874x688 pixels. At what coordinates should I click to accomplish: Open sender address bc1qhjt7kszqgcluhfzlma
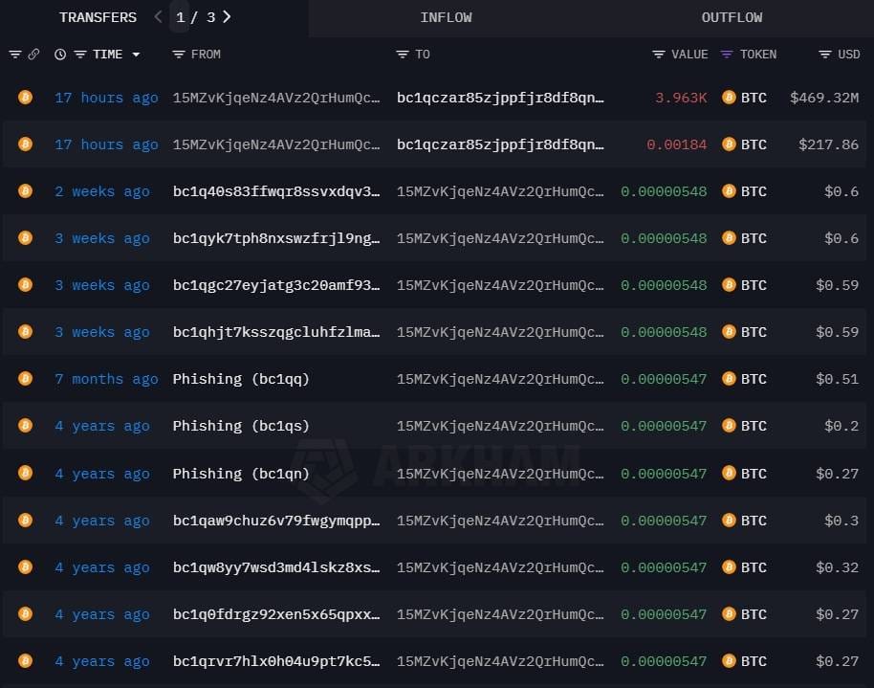276,332
